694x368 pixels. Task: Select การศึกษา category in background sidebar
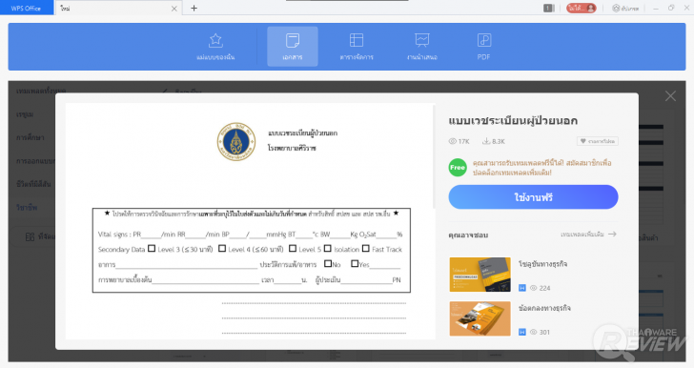click(31, 137)
